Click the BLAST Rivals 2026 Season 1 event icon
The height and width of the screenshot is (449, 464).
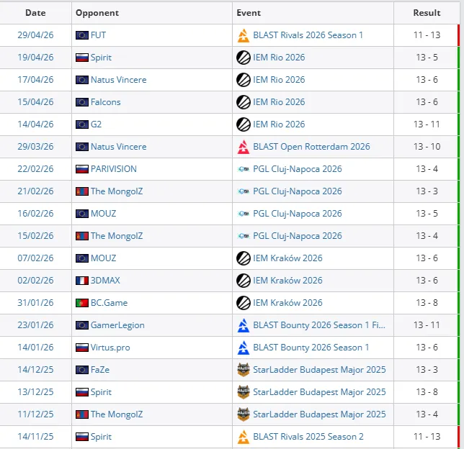click(244, 35)
